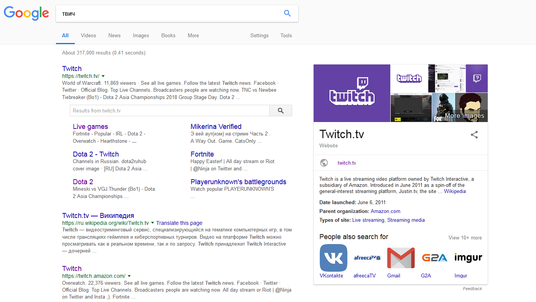The width and height of the screenshot is (536, 302).
Task: Open the afreecaTV logo icon
Action: 367,258
